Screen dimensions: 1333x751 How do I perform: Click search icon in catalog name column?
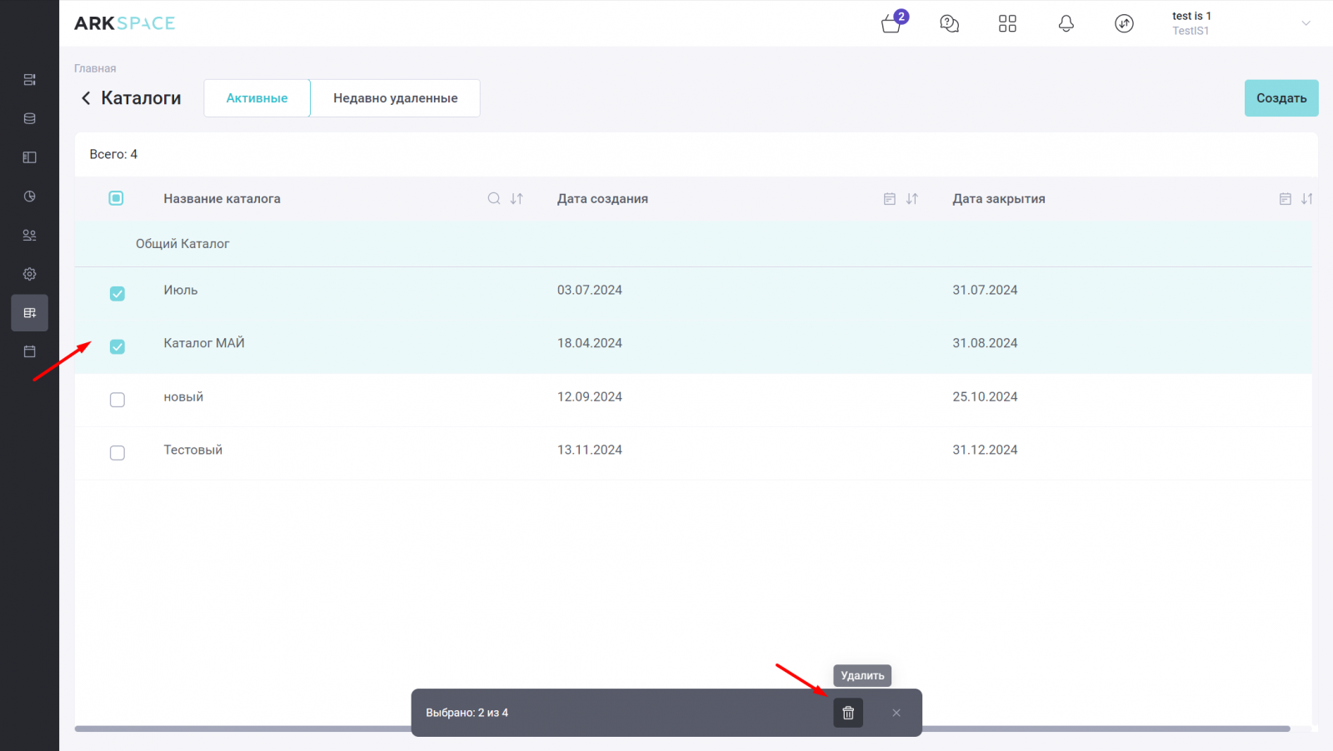click(x=494, y=199)
